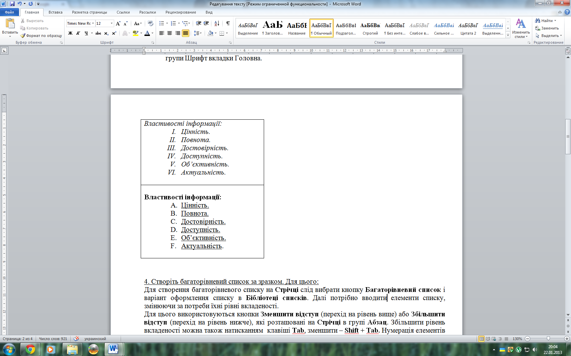Switch to the Ссылки tab
This screenshot has height=356, width=571.
point(123,12)
